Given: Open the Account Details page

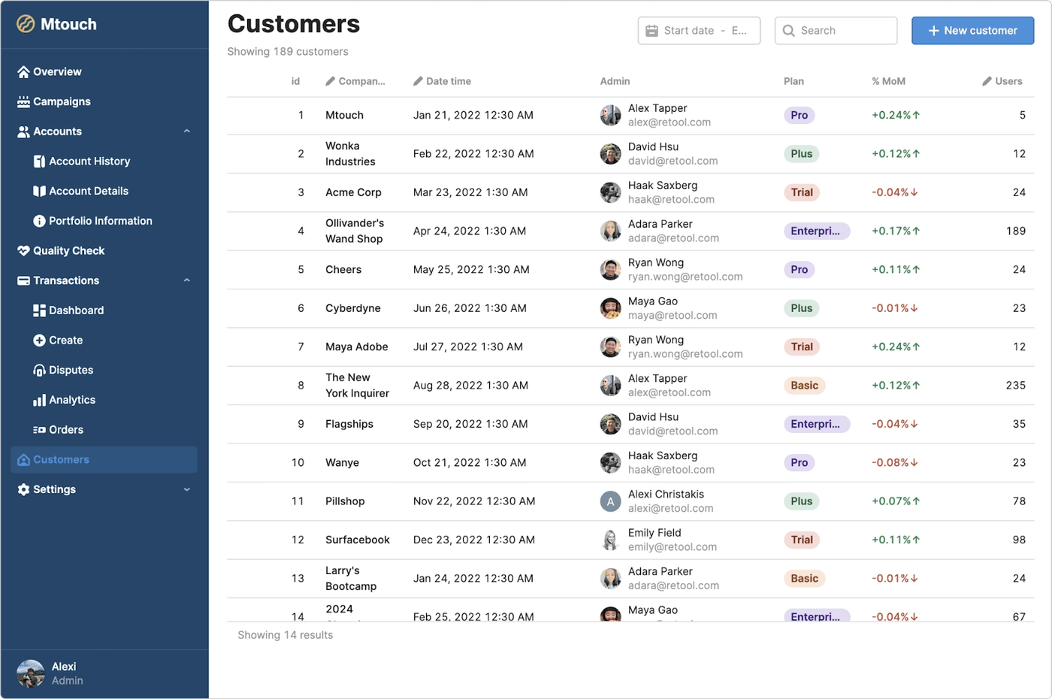Looking at the screenshot, I should pyautogui.click(x=89, y=191).
